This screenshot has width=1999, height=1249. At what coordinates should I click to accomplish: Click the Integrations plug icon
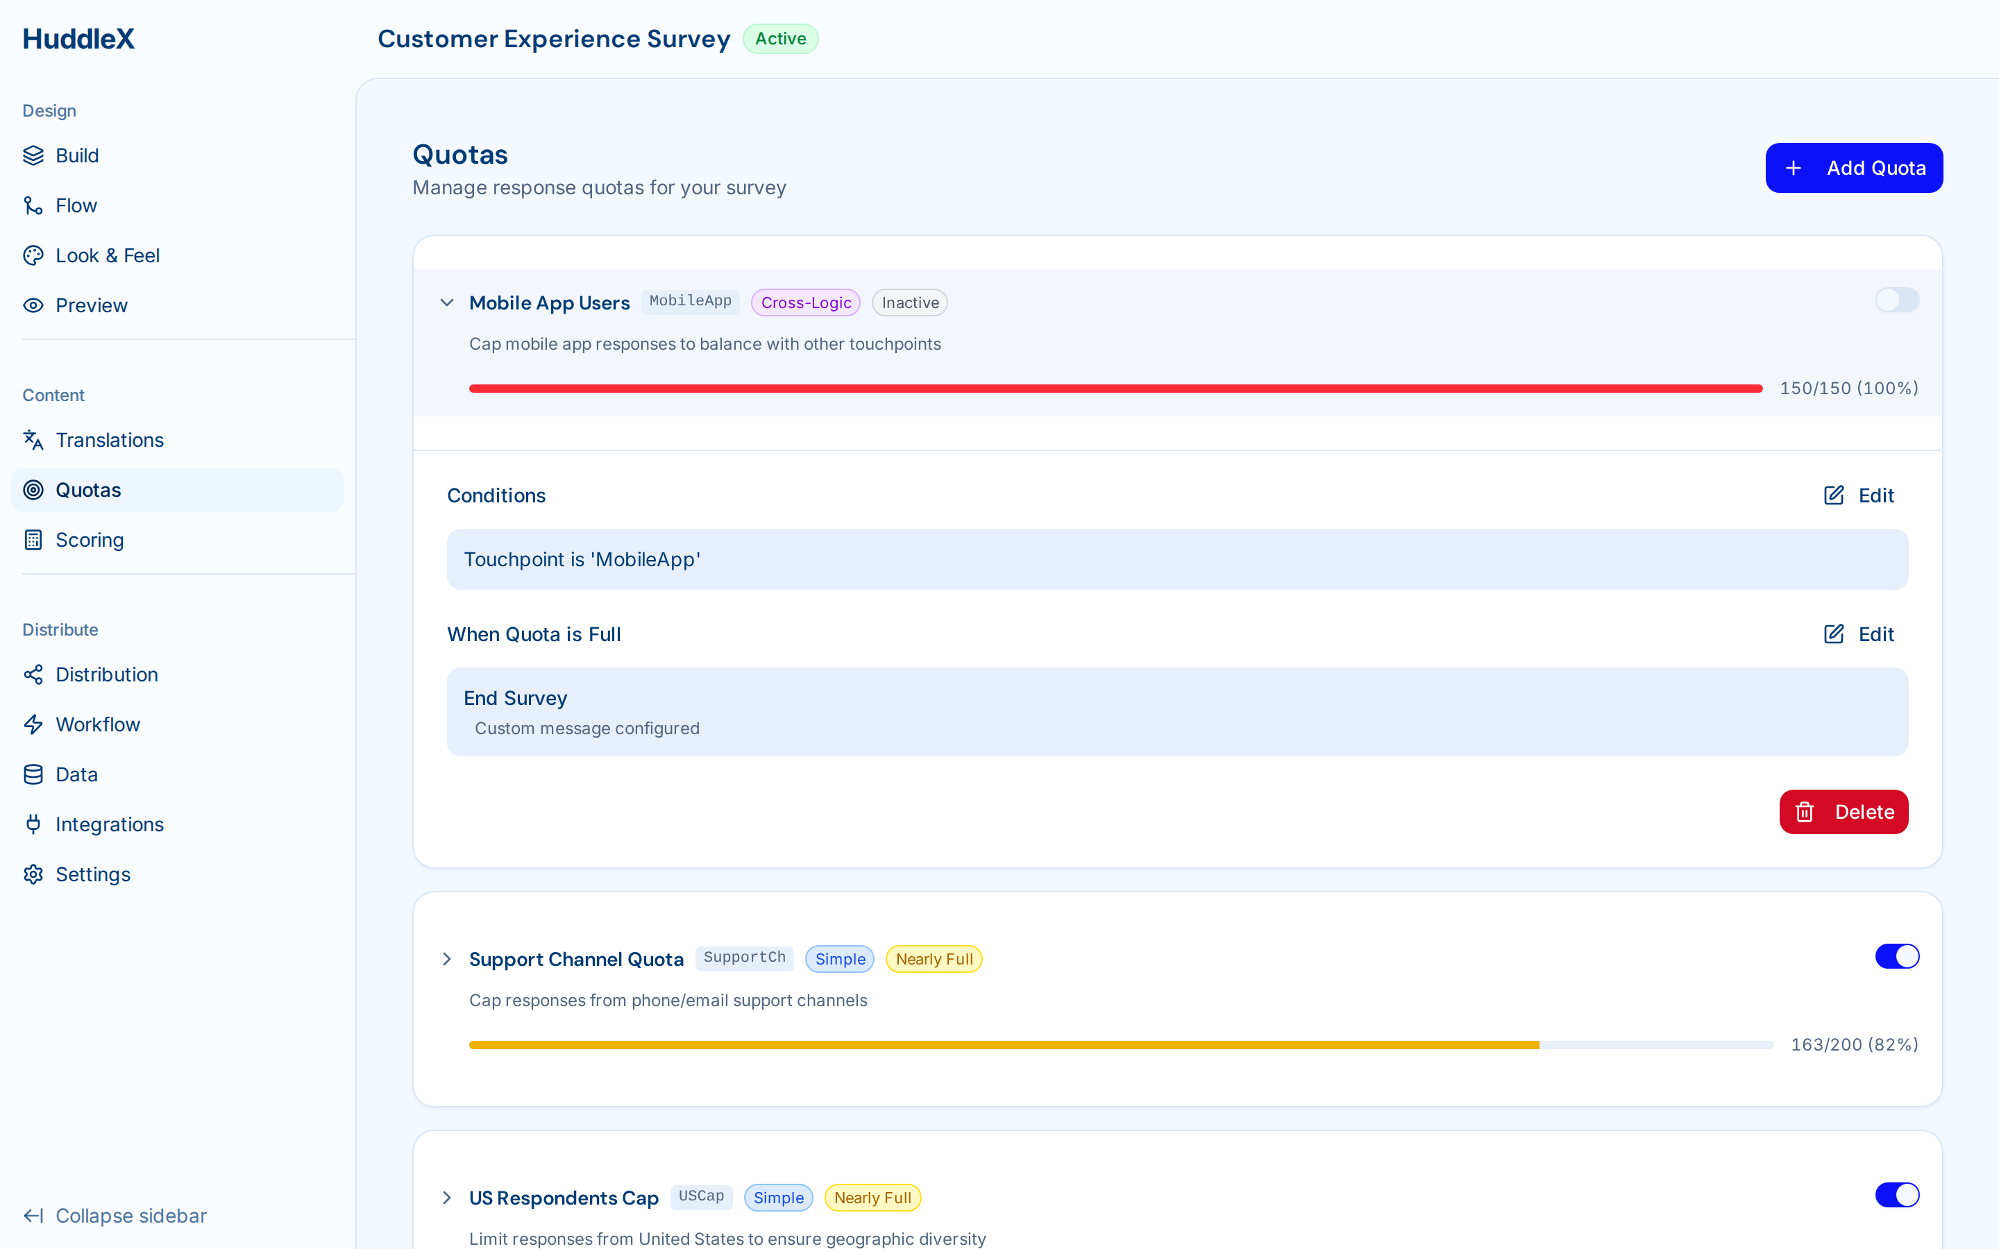tap(33, 824)
